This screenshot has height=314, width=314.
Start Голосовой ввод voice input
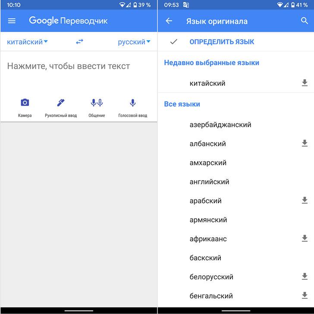(x=132, y=108)
